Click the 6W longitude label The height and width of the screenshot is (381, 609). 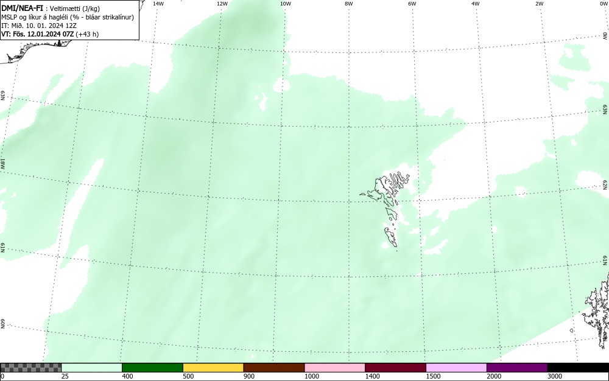tap(412, 4)
